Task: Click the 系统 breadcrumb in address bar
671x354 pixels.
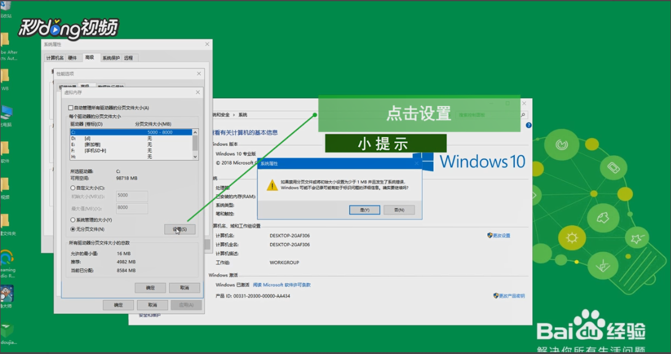Action: 243,115
